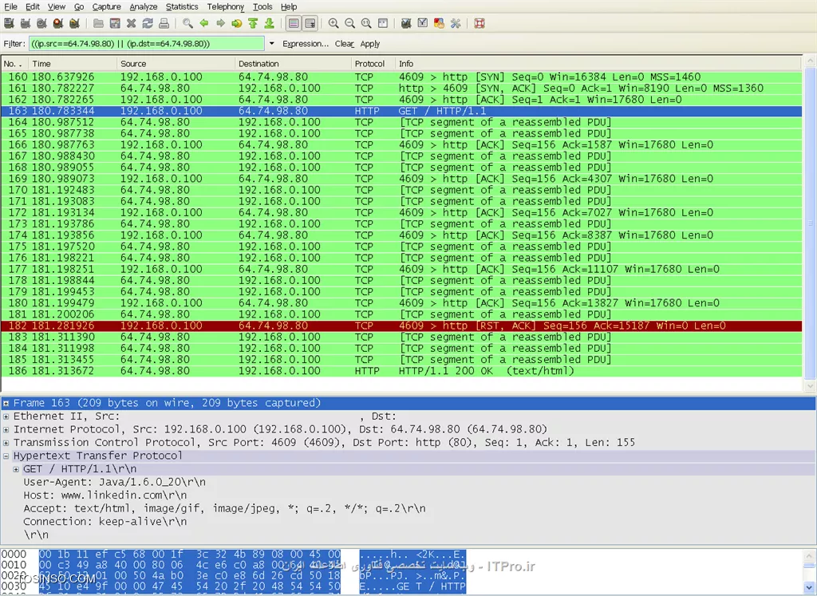Edit capture filters
The image size is (817, 596).
pos(406,23)
